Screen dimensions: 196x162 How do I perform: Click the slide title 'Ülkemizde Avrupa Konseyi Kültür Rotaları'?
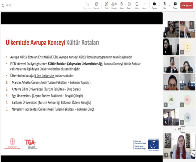pos(52,43)
